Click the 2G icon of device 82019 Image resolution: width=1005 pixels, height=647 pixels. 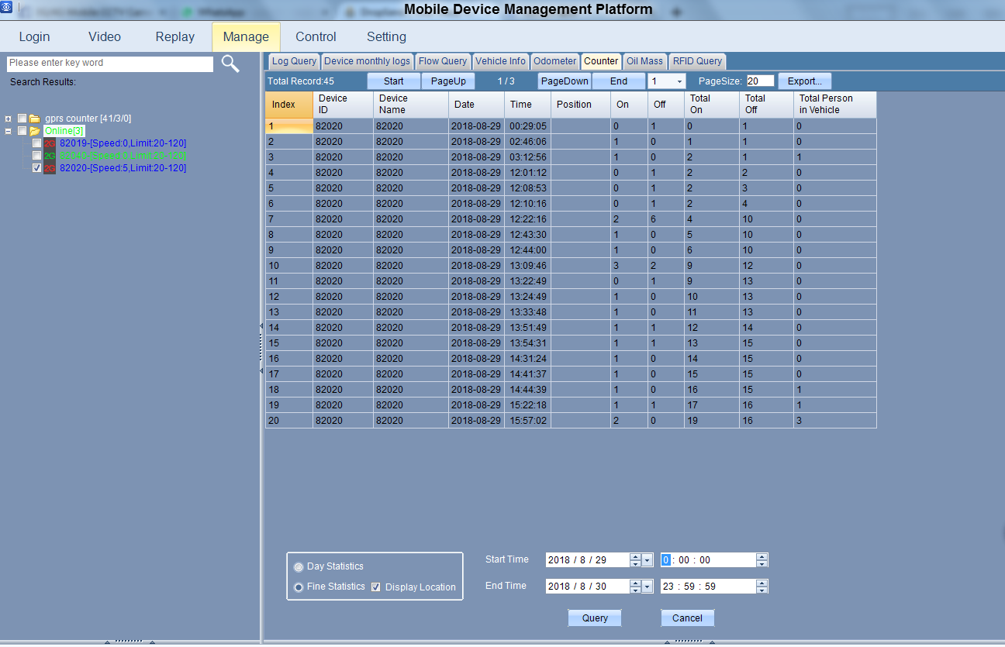50,143
